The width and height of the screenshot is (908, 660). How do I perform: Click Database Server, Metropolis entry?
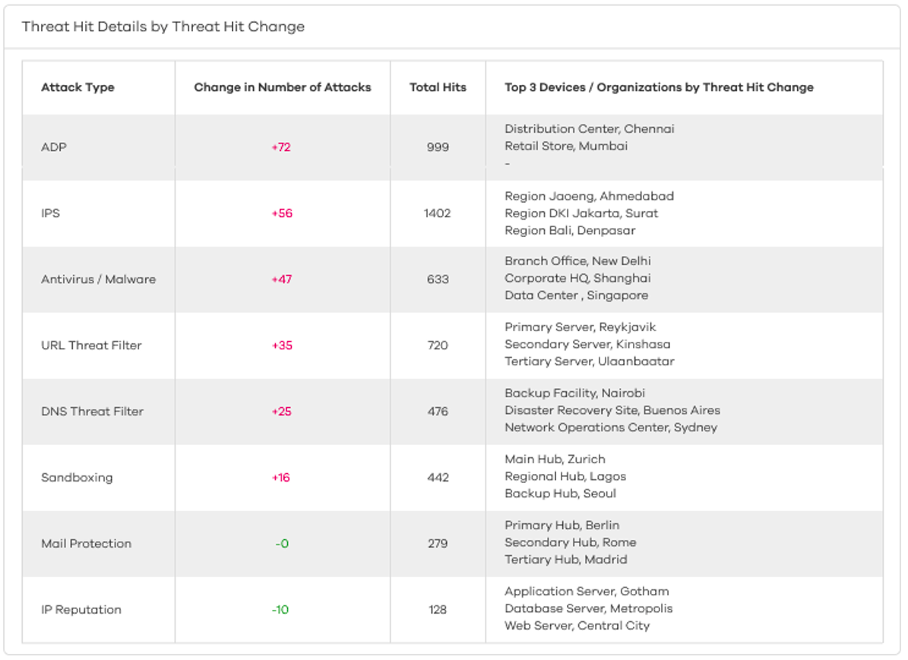tap(588, 608)
